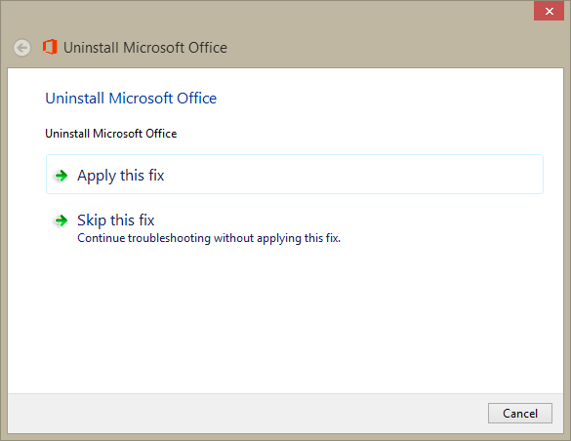Choose Skip this fix
The width and height of the screenshot is (571, 441).
[x=116, y=220]
